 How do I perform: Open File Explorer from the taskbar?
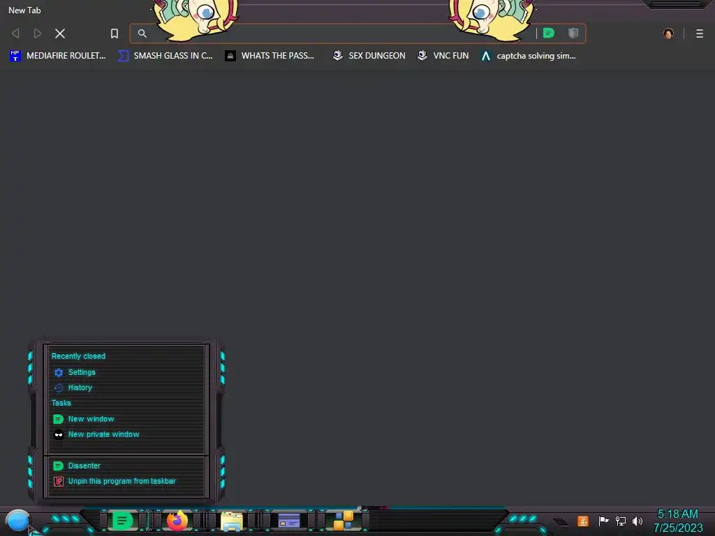232,521
